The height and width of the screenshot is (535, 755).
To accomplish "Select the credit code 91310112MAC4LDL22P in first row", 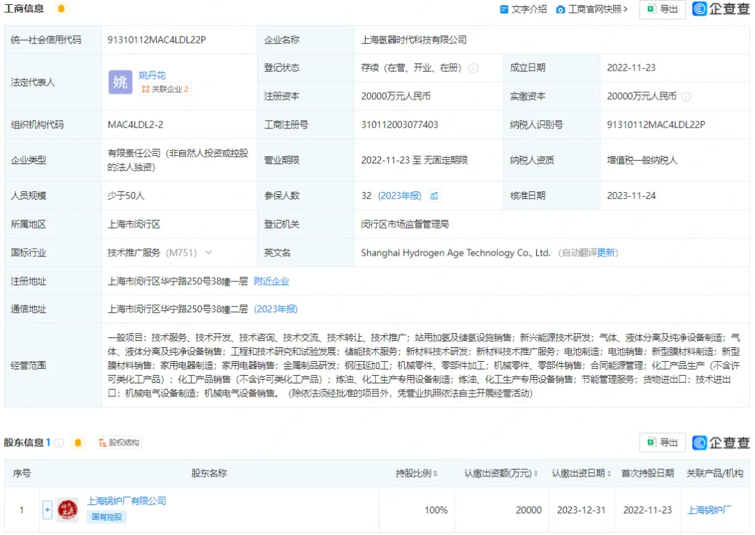I will tap(157, 40).
